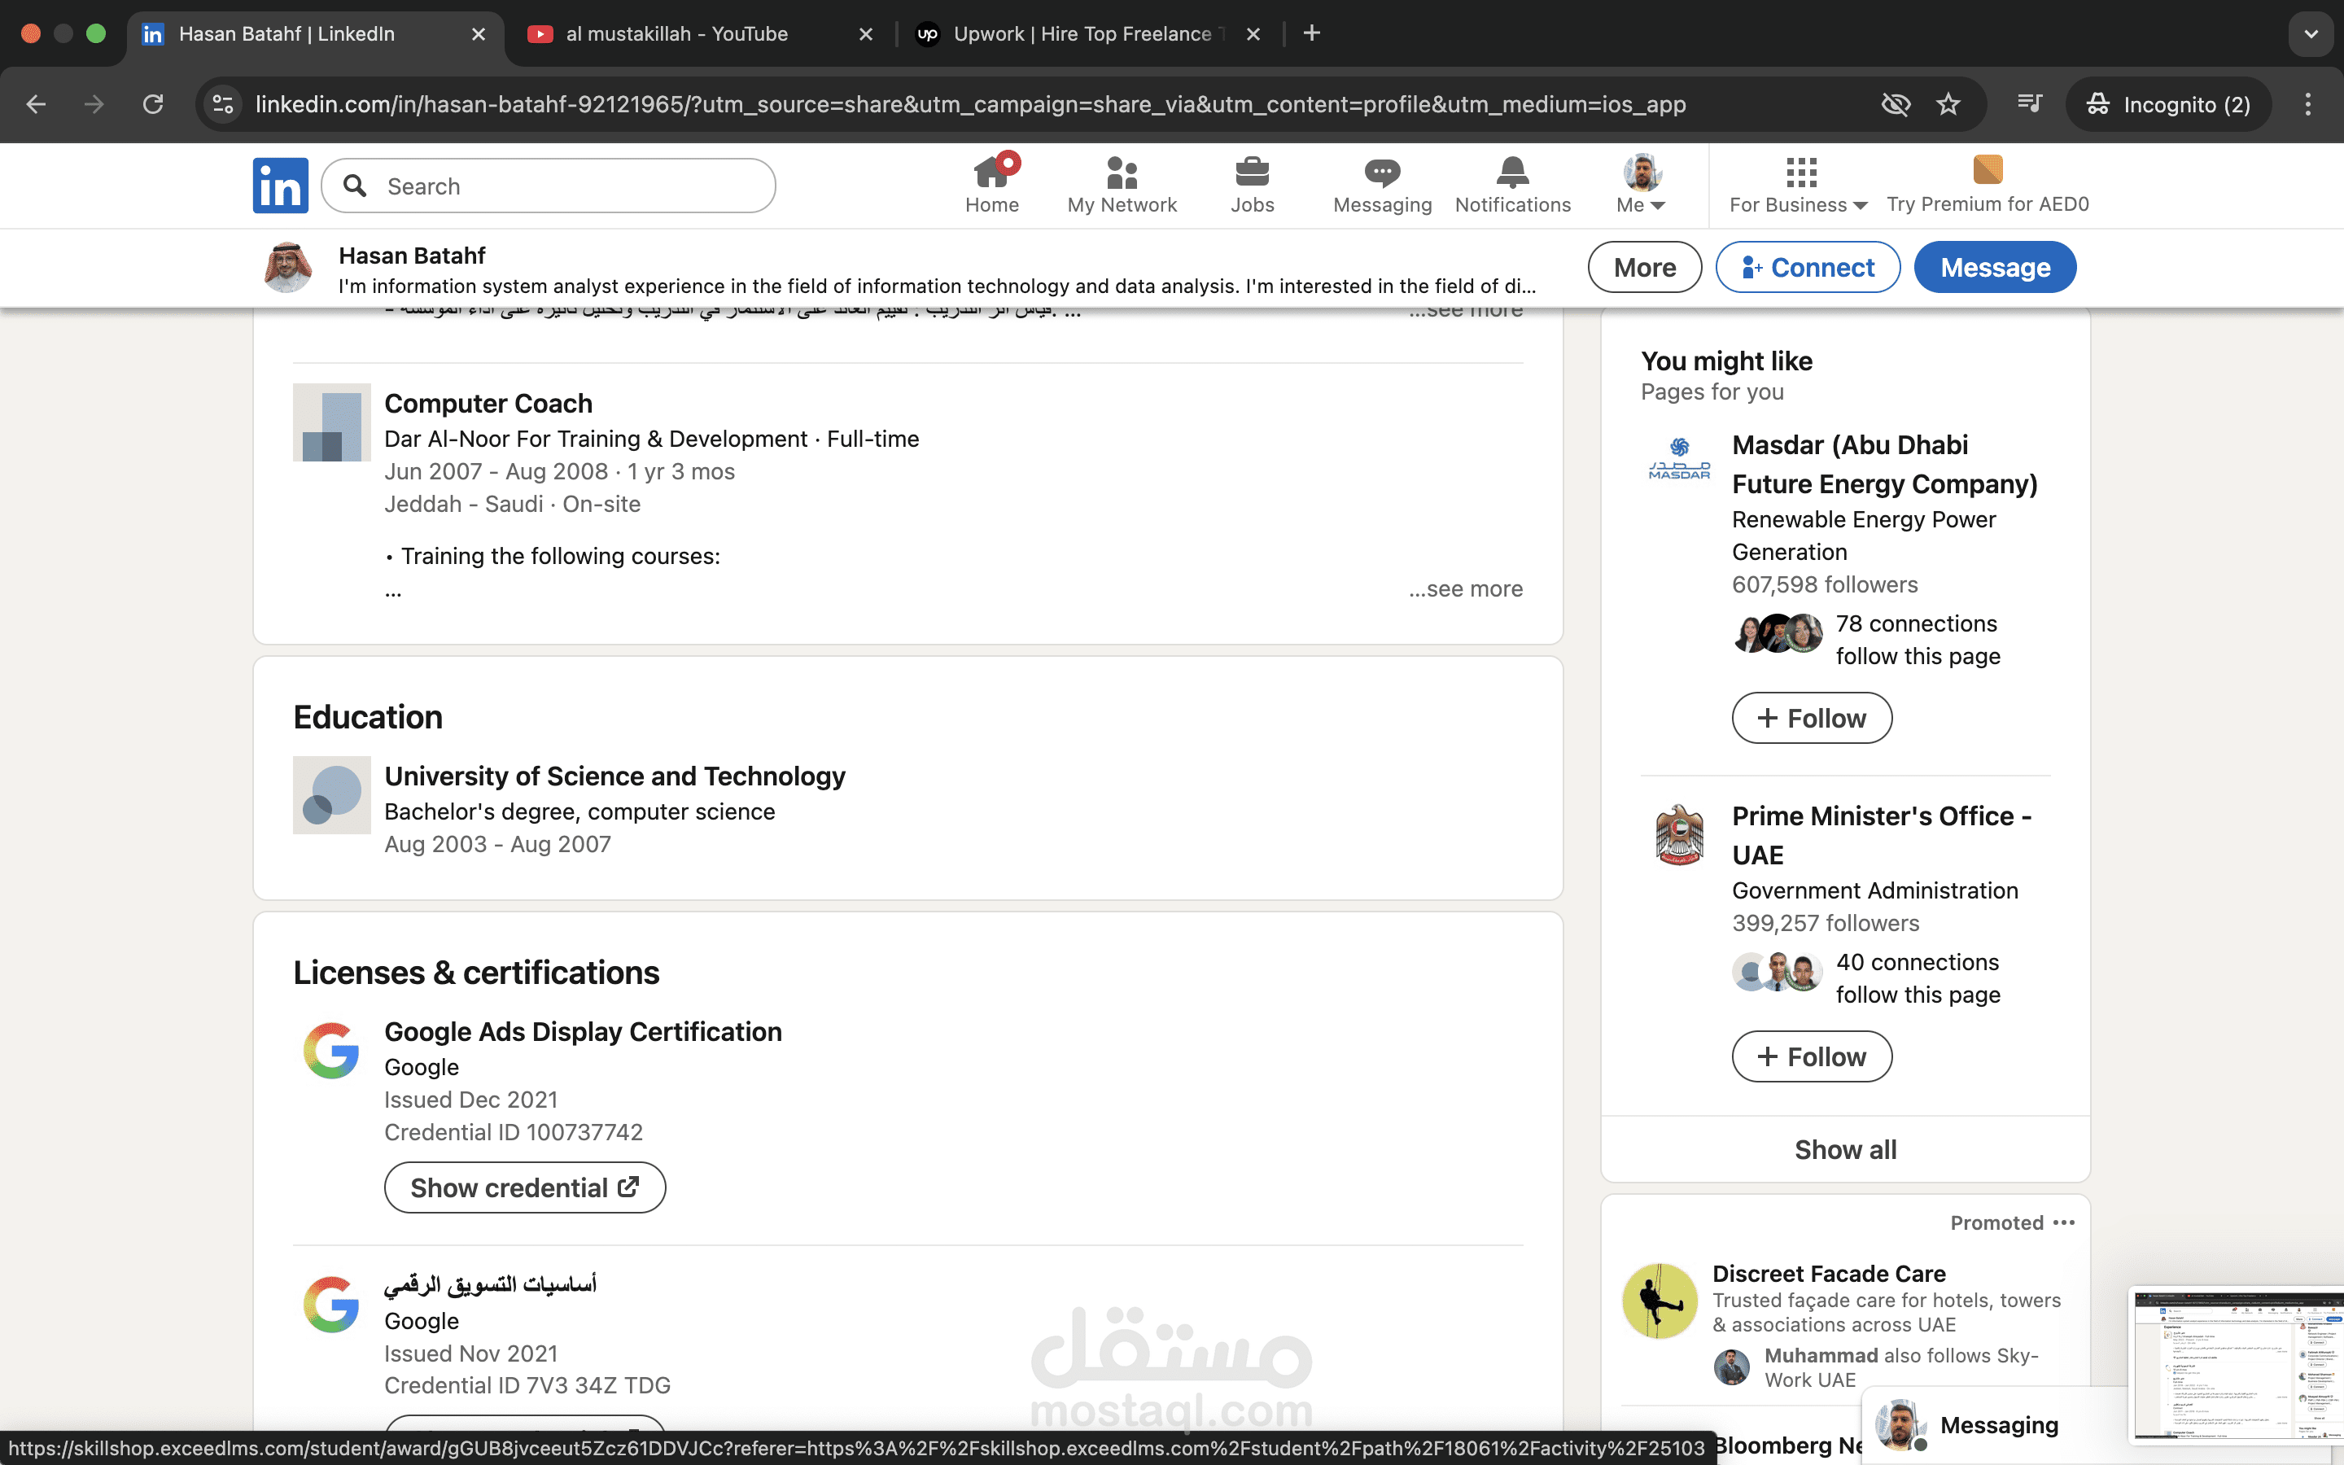Bookmark the page with the star icon
The image size is (2344, 1465).
tap(1948, 103)
